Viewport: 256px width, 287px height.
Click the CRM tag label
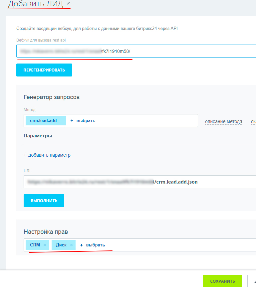tap(35, 245)
